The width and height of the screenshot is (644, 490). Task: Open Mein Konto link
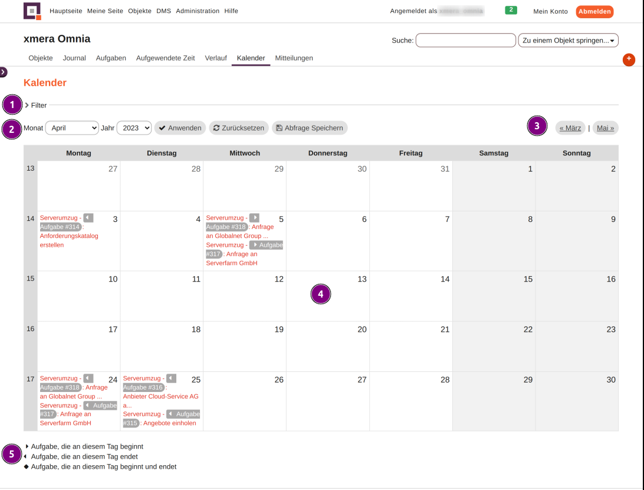click(550, 11)
